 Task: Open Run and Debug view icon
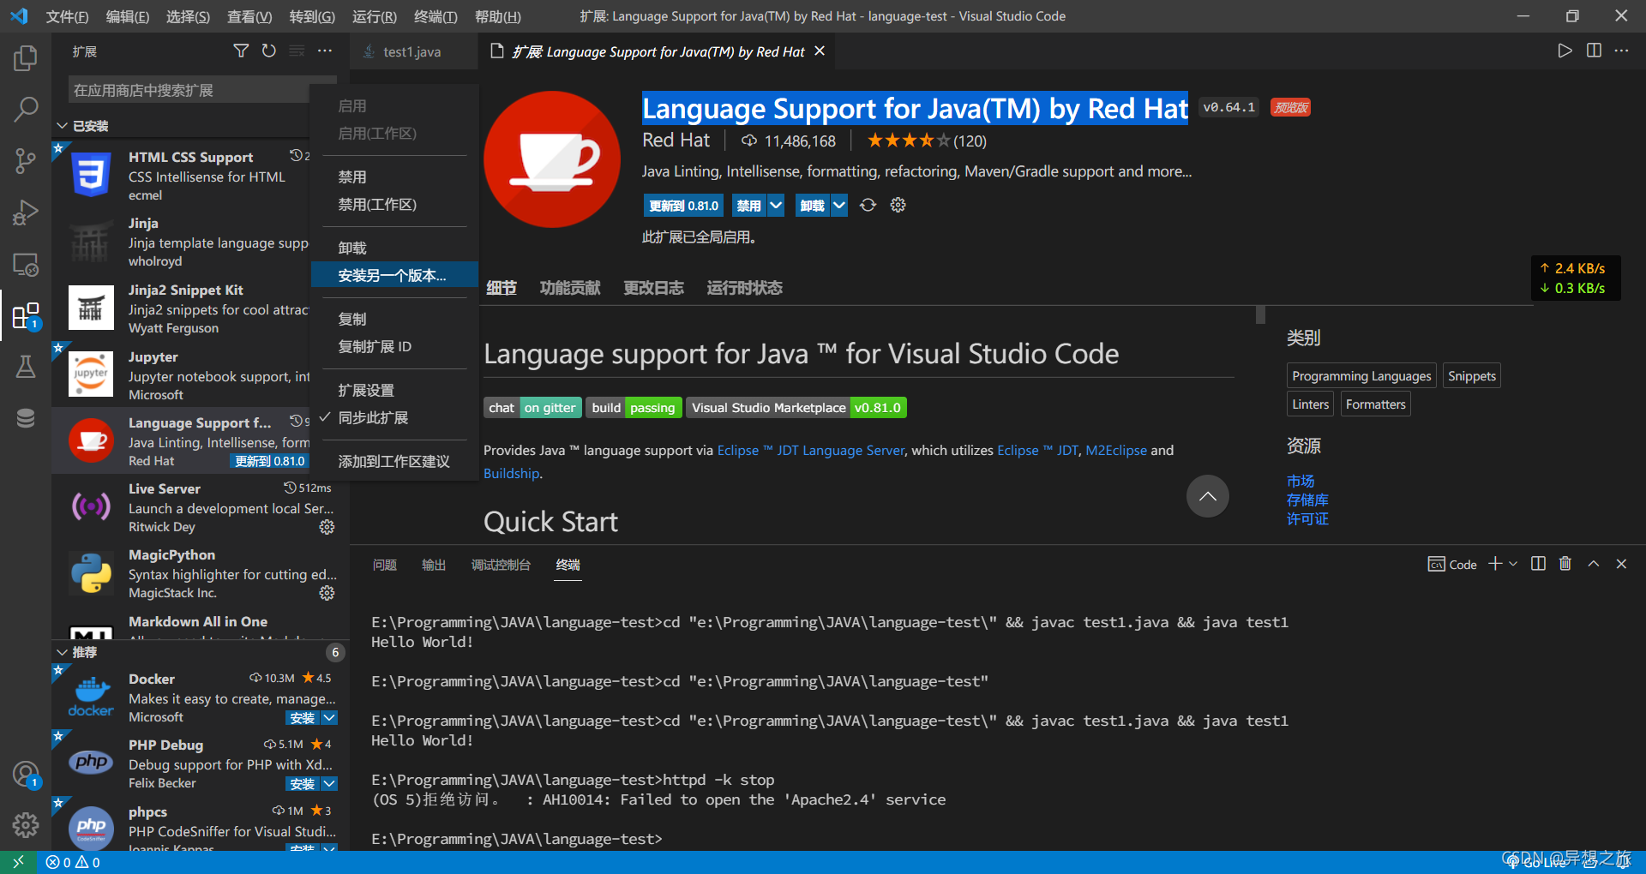(26, 213)
